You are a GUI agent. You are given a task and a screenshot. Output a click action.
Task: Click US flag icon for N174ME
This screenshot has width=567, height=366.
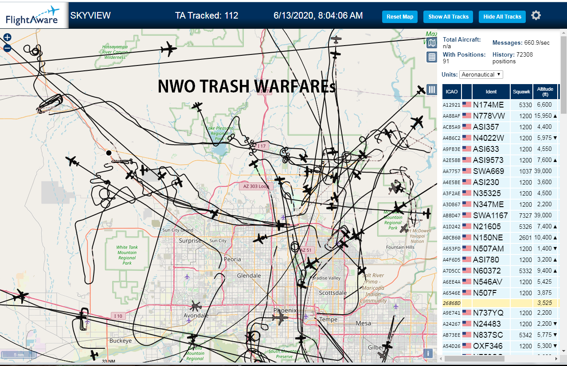[x=467, y=105]
